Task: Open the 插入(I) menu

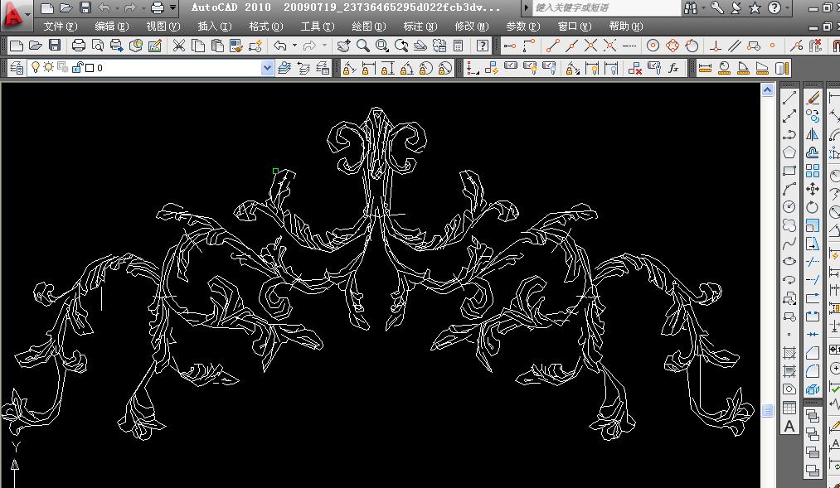Action: tap(215, 27)
